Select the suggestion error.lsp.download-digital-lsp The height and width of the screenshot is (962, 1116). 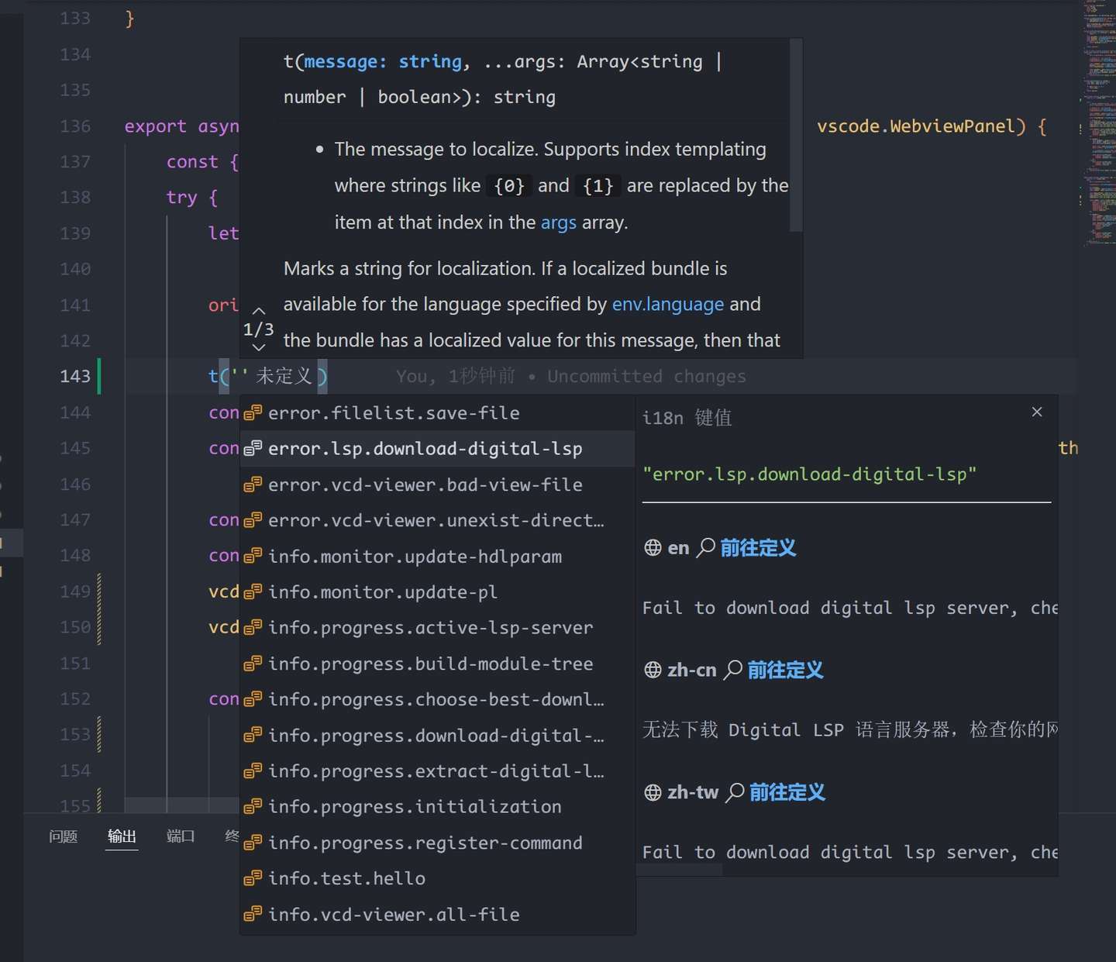click(425, 448)
